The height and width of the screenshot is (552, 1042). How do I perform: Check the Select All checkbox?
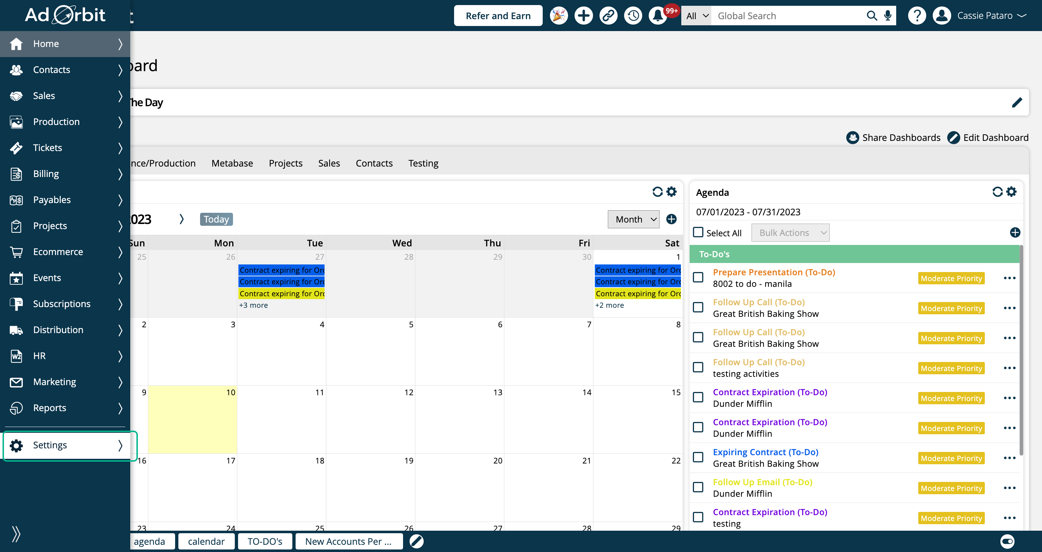click(x=698, y=232)
